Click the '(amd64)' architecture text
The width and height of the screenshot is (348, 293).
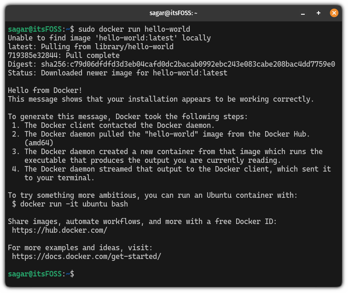(x=41, y=143)
